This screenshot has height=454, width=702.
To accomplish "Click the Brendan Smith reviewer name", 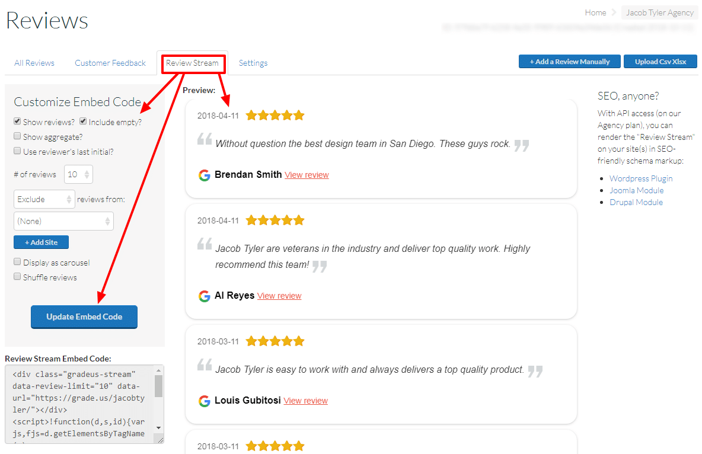I will 248,175.
